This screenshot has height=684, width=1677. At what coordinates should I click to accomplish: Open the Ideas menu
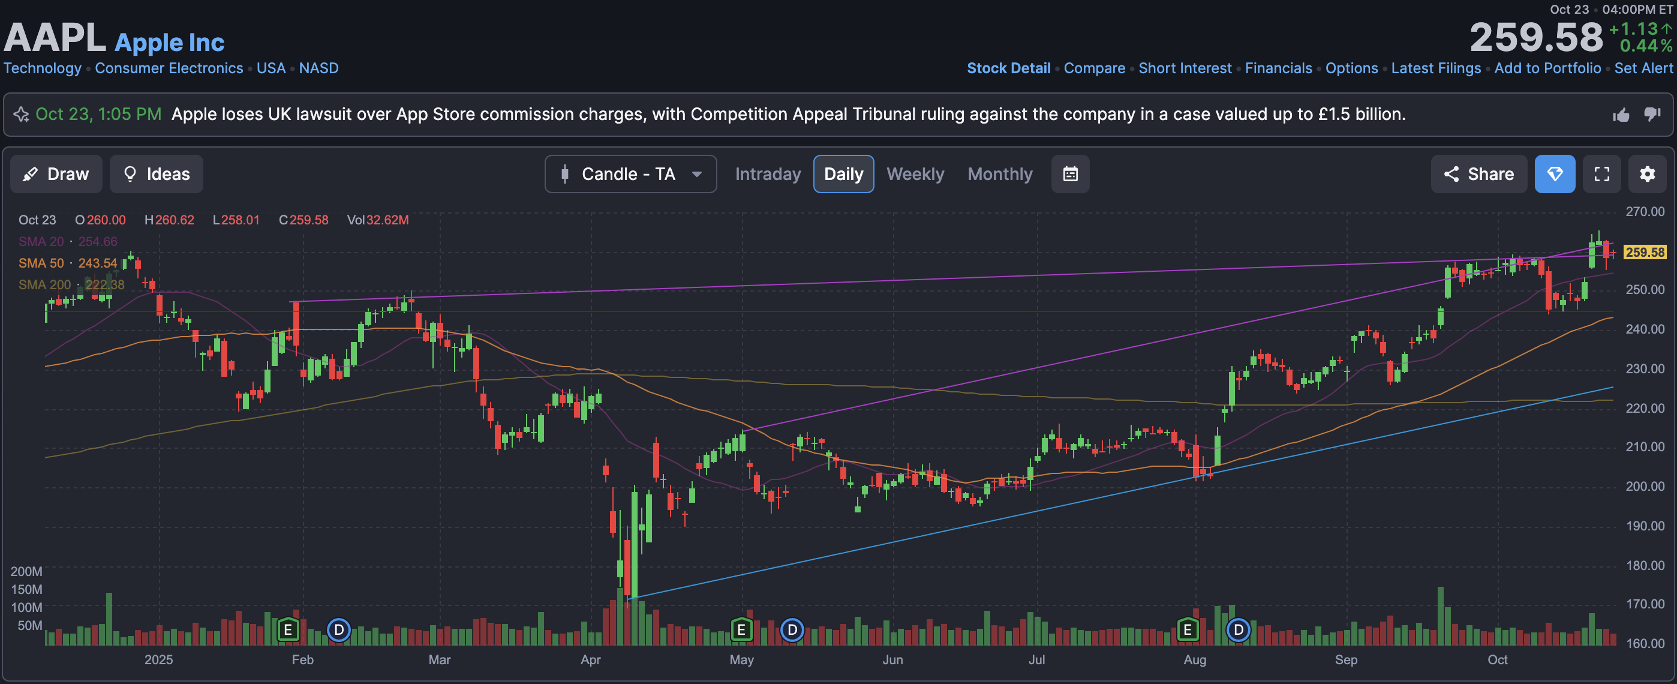click(x=156, y=174)
